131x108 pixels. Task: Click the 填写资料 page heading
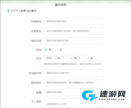61,5
